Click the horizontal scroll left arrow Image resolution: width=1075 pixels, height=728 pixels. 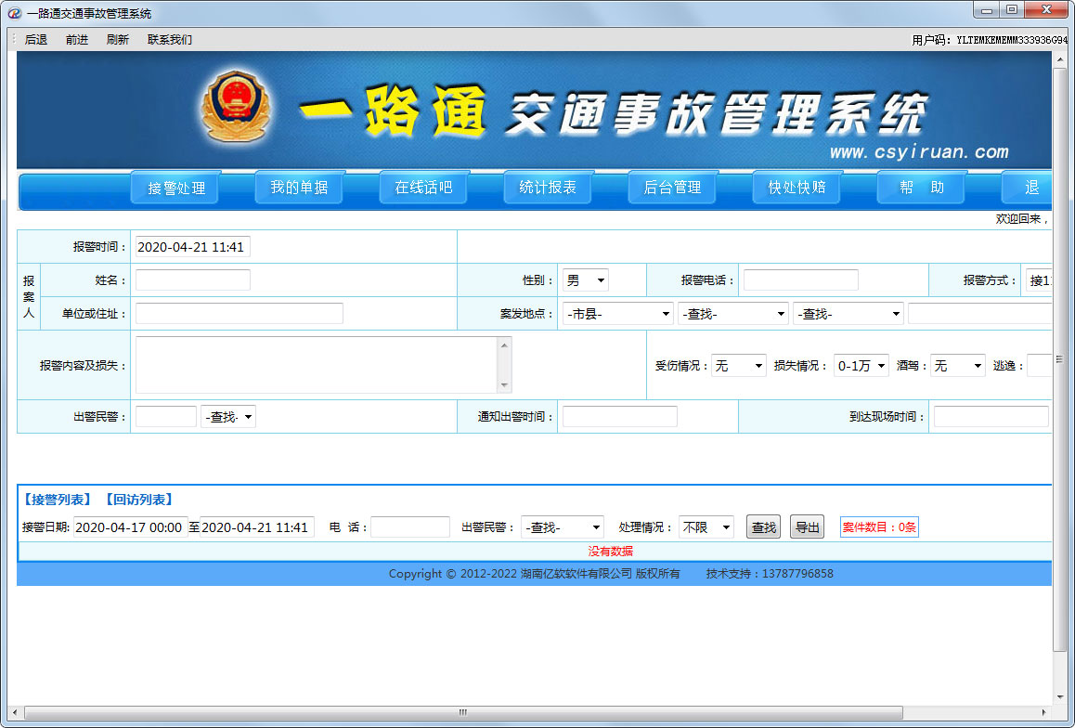[x=15, y=712]
